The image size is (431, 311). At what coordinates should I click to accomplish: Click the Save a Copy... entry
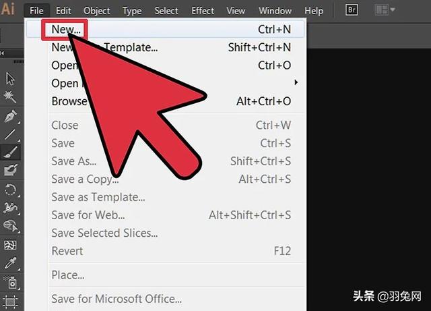click(x=166, y=179)
